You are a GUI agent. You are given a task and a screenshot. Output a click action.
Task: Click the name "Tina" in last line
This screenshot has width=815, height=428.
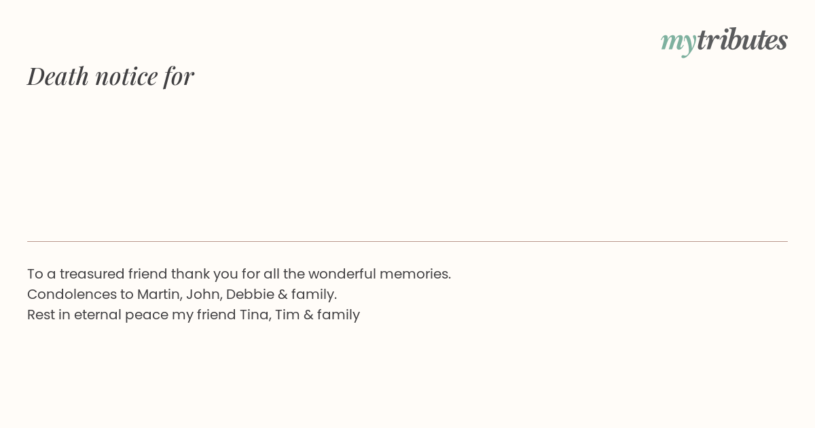coord(255,315)
